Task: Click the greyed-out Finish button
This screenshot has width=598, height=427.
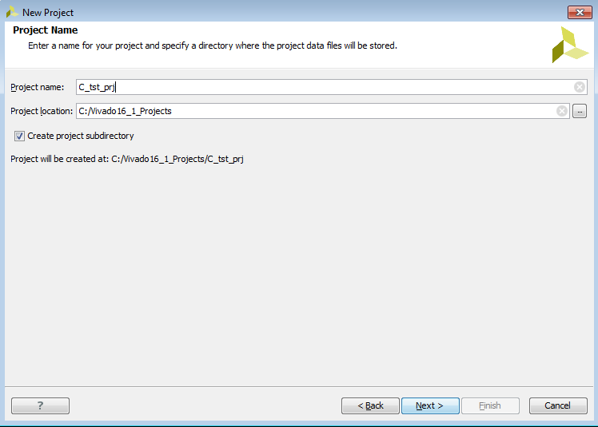Action: (489, 405)
